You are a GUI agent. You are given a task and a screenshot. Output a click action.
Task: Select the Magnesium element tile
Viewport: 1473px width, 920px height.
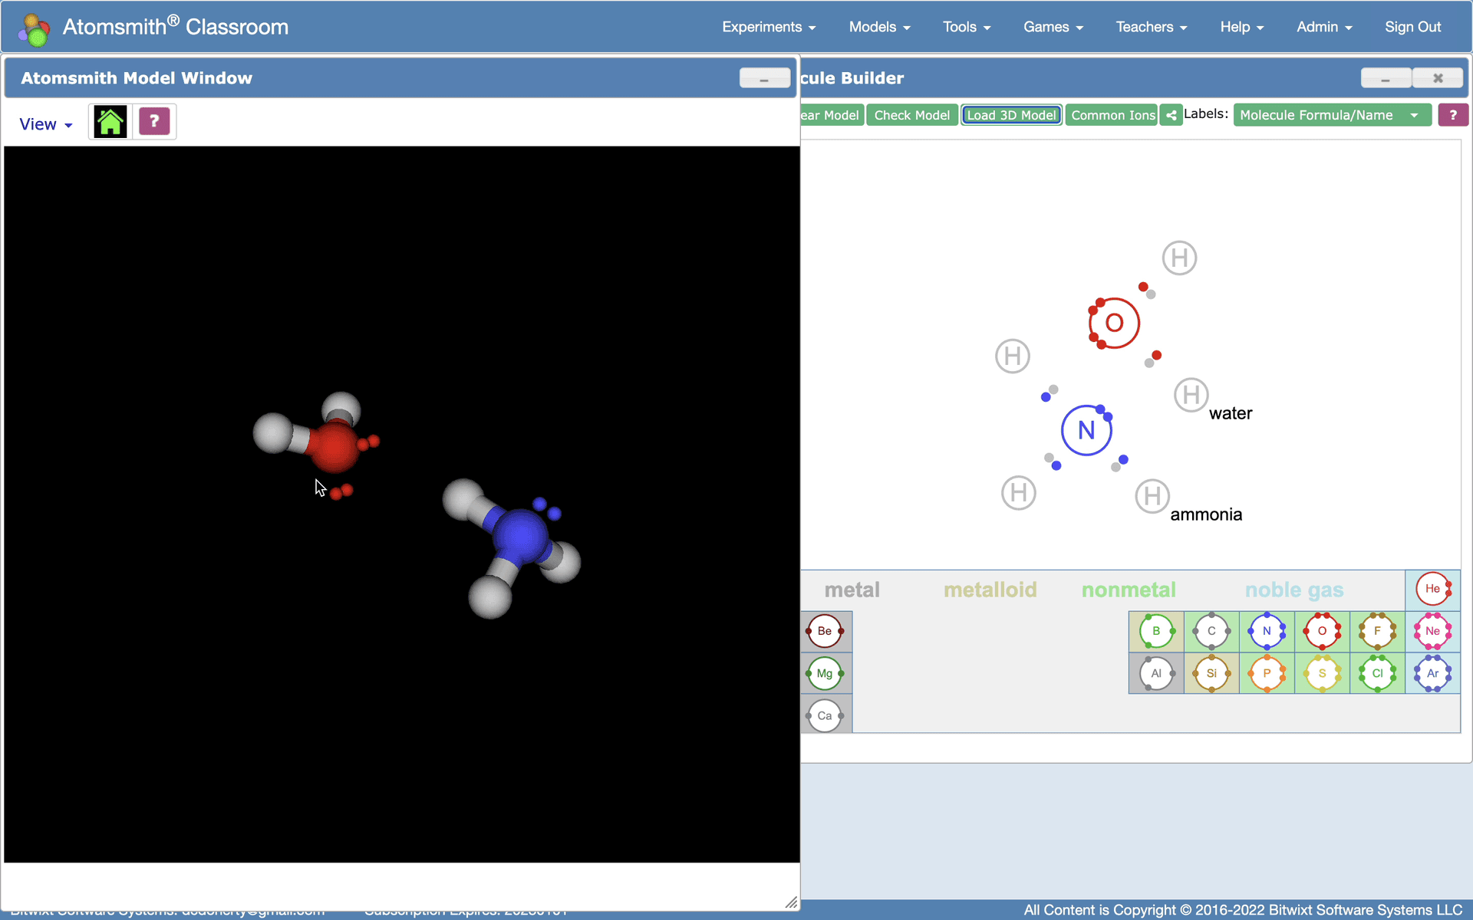[825, 673]
